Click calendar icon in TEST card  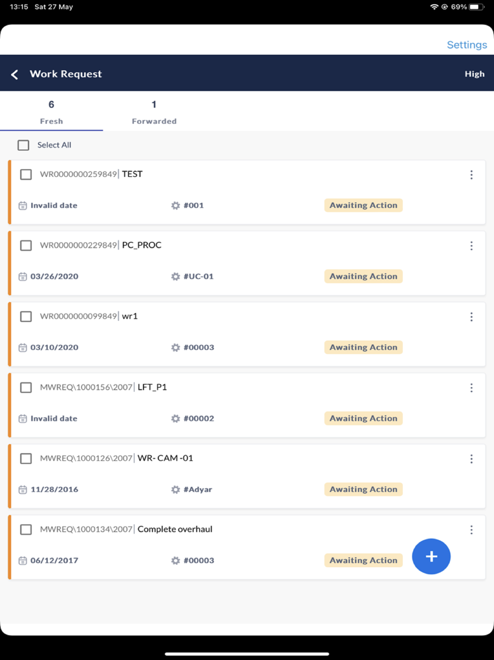(x=23, y=205)
